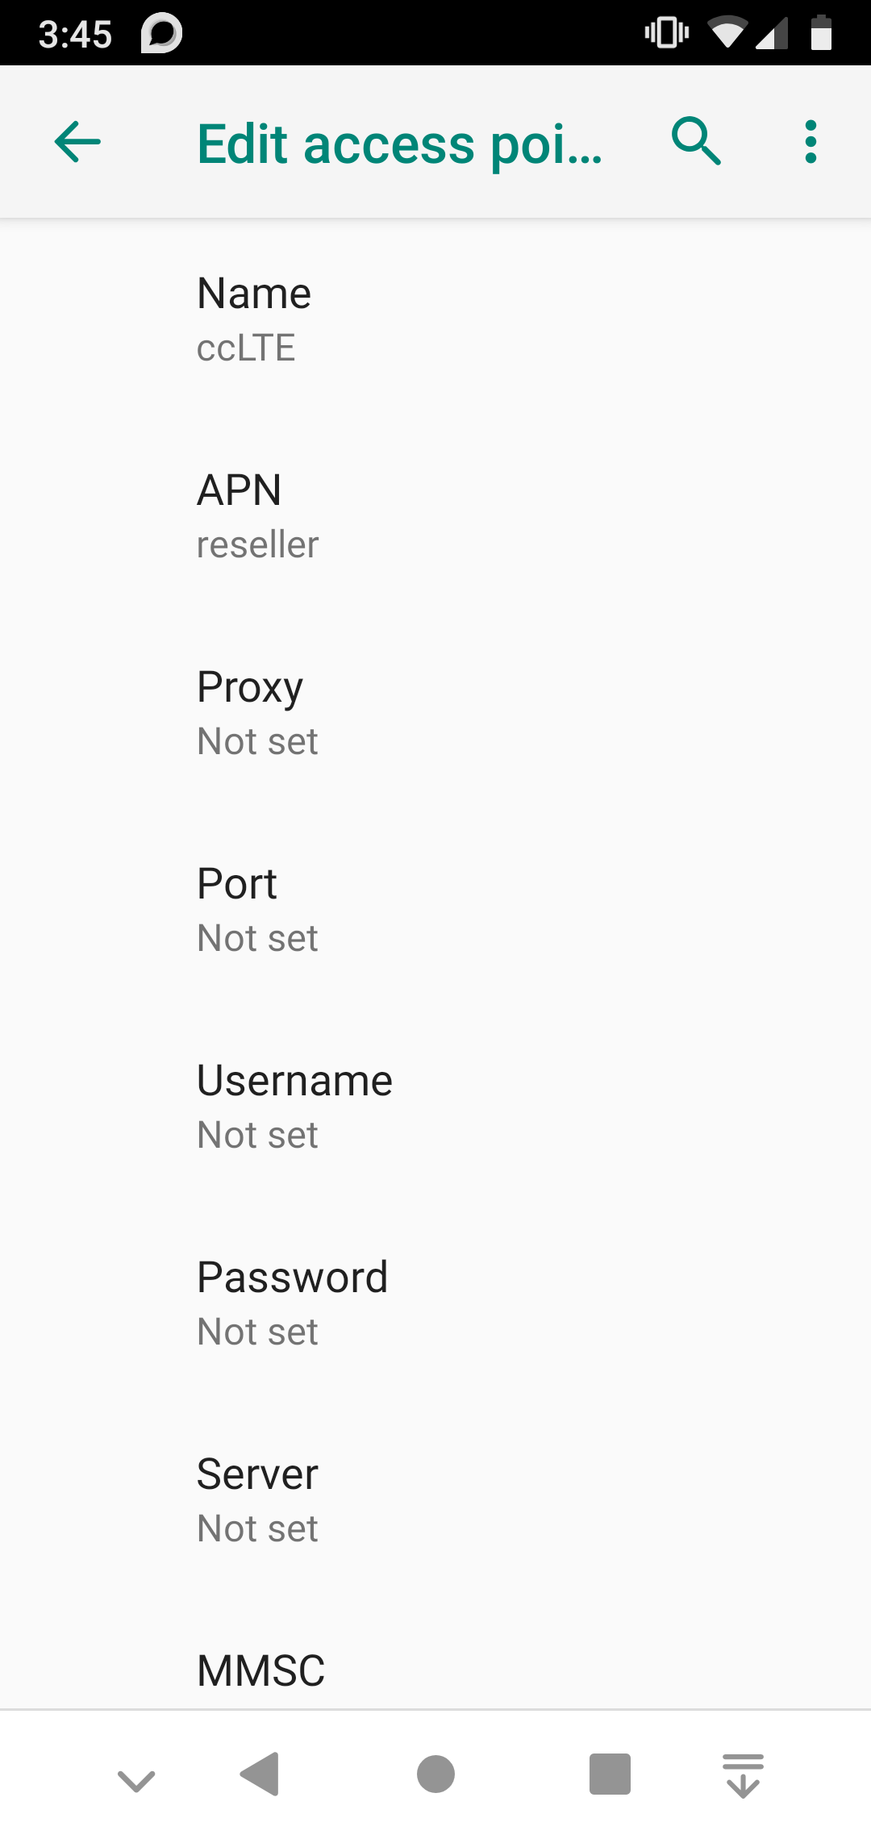
Task: Open the Proxy setting
Action: tap(435, 713)
